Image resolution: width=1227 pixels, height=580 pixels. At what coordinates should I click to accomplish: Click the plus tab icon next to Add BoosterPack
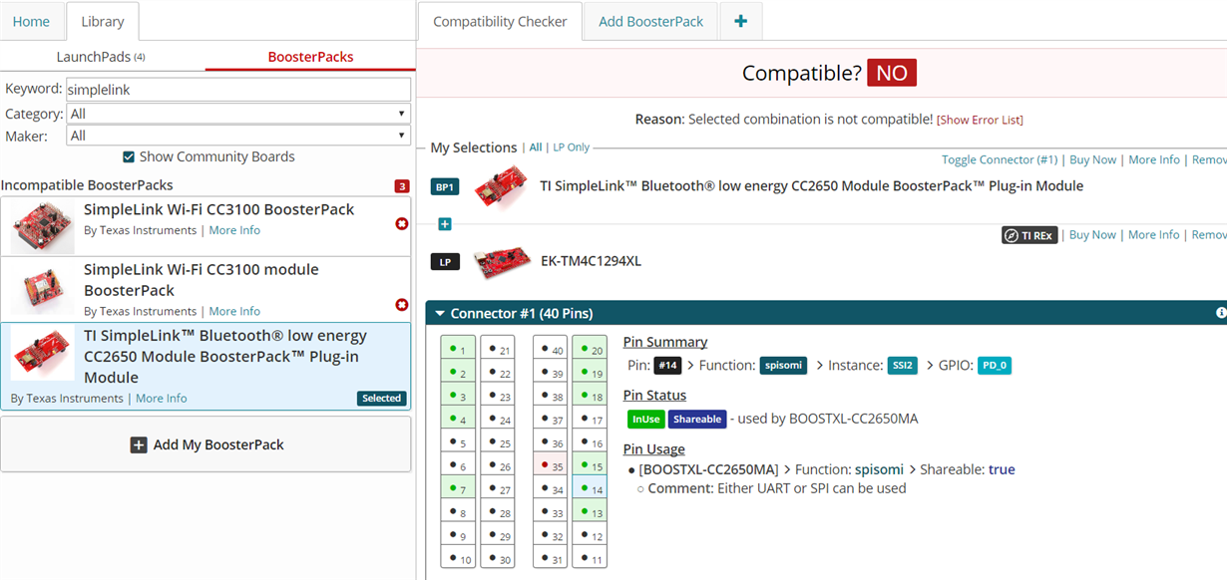pos(740,21)
